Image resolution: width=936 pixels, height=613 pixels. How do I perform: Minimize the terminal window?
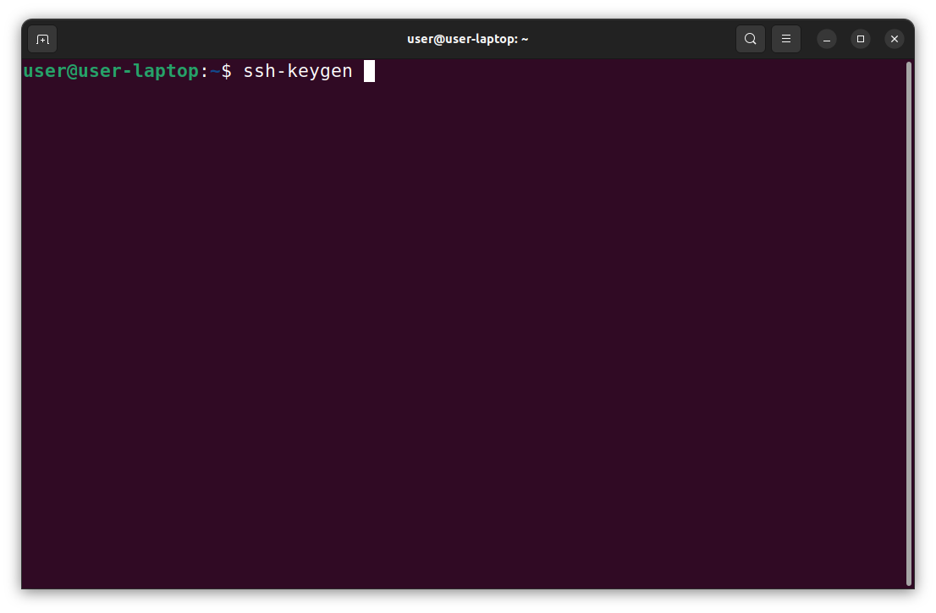(x=827, y=39)
